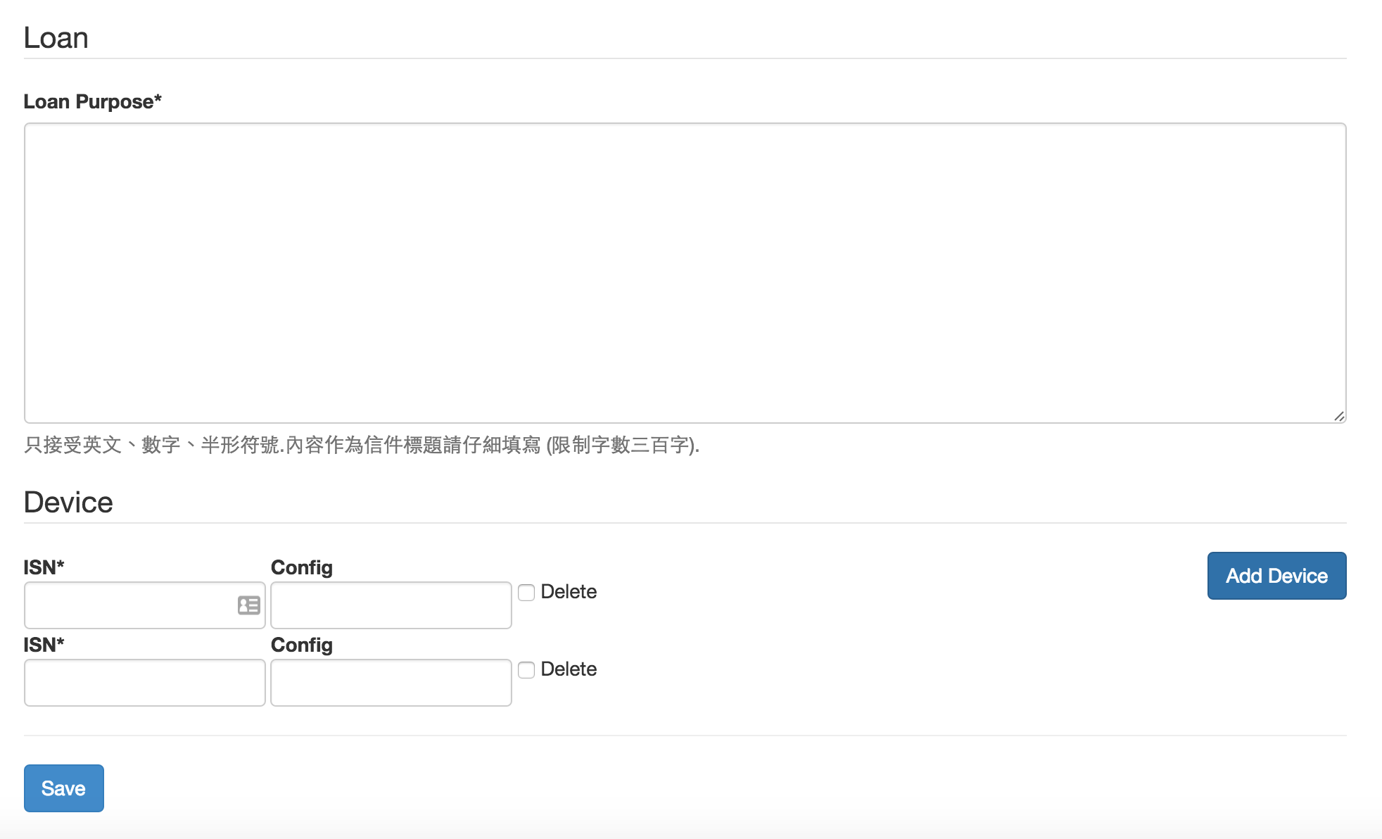This screenshot has height=839, width=1382.
Task: Click the second row's Config label
Action: (x=302, y=645)
